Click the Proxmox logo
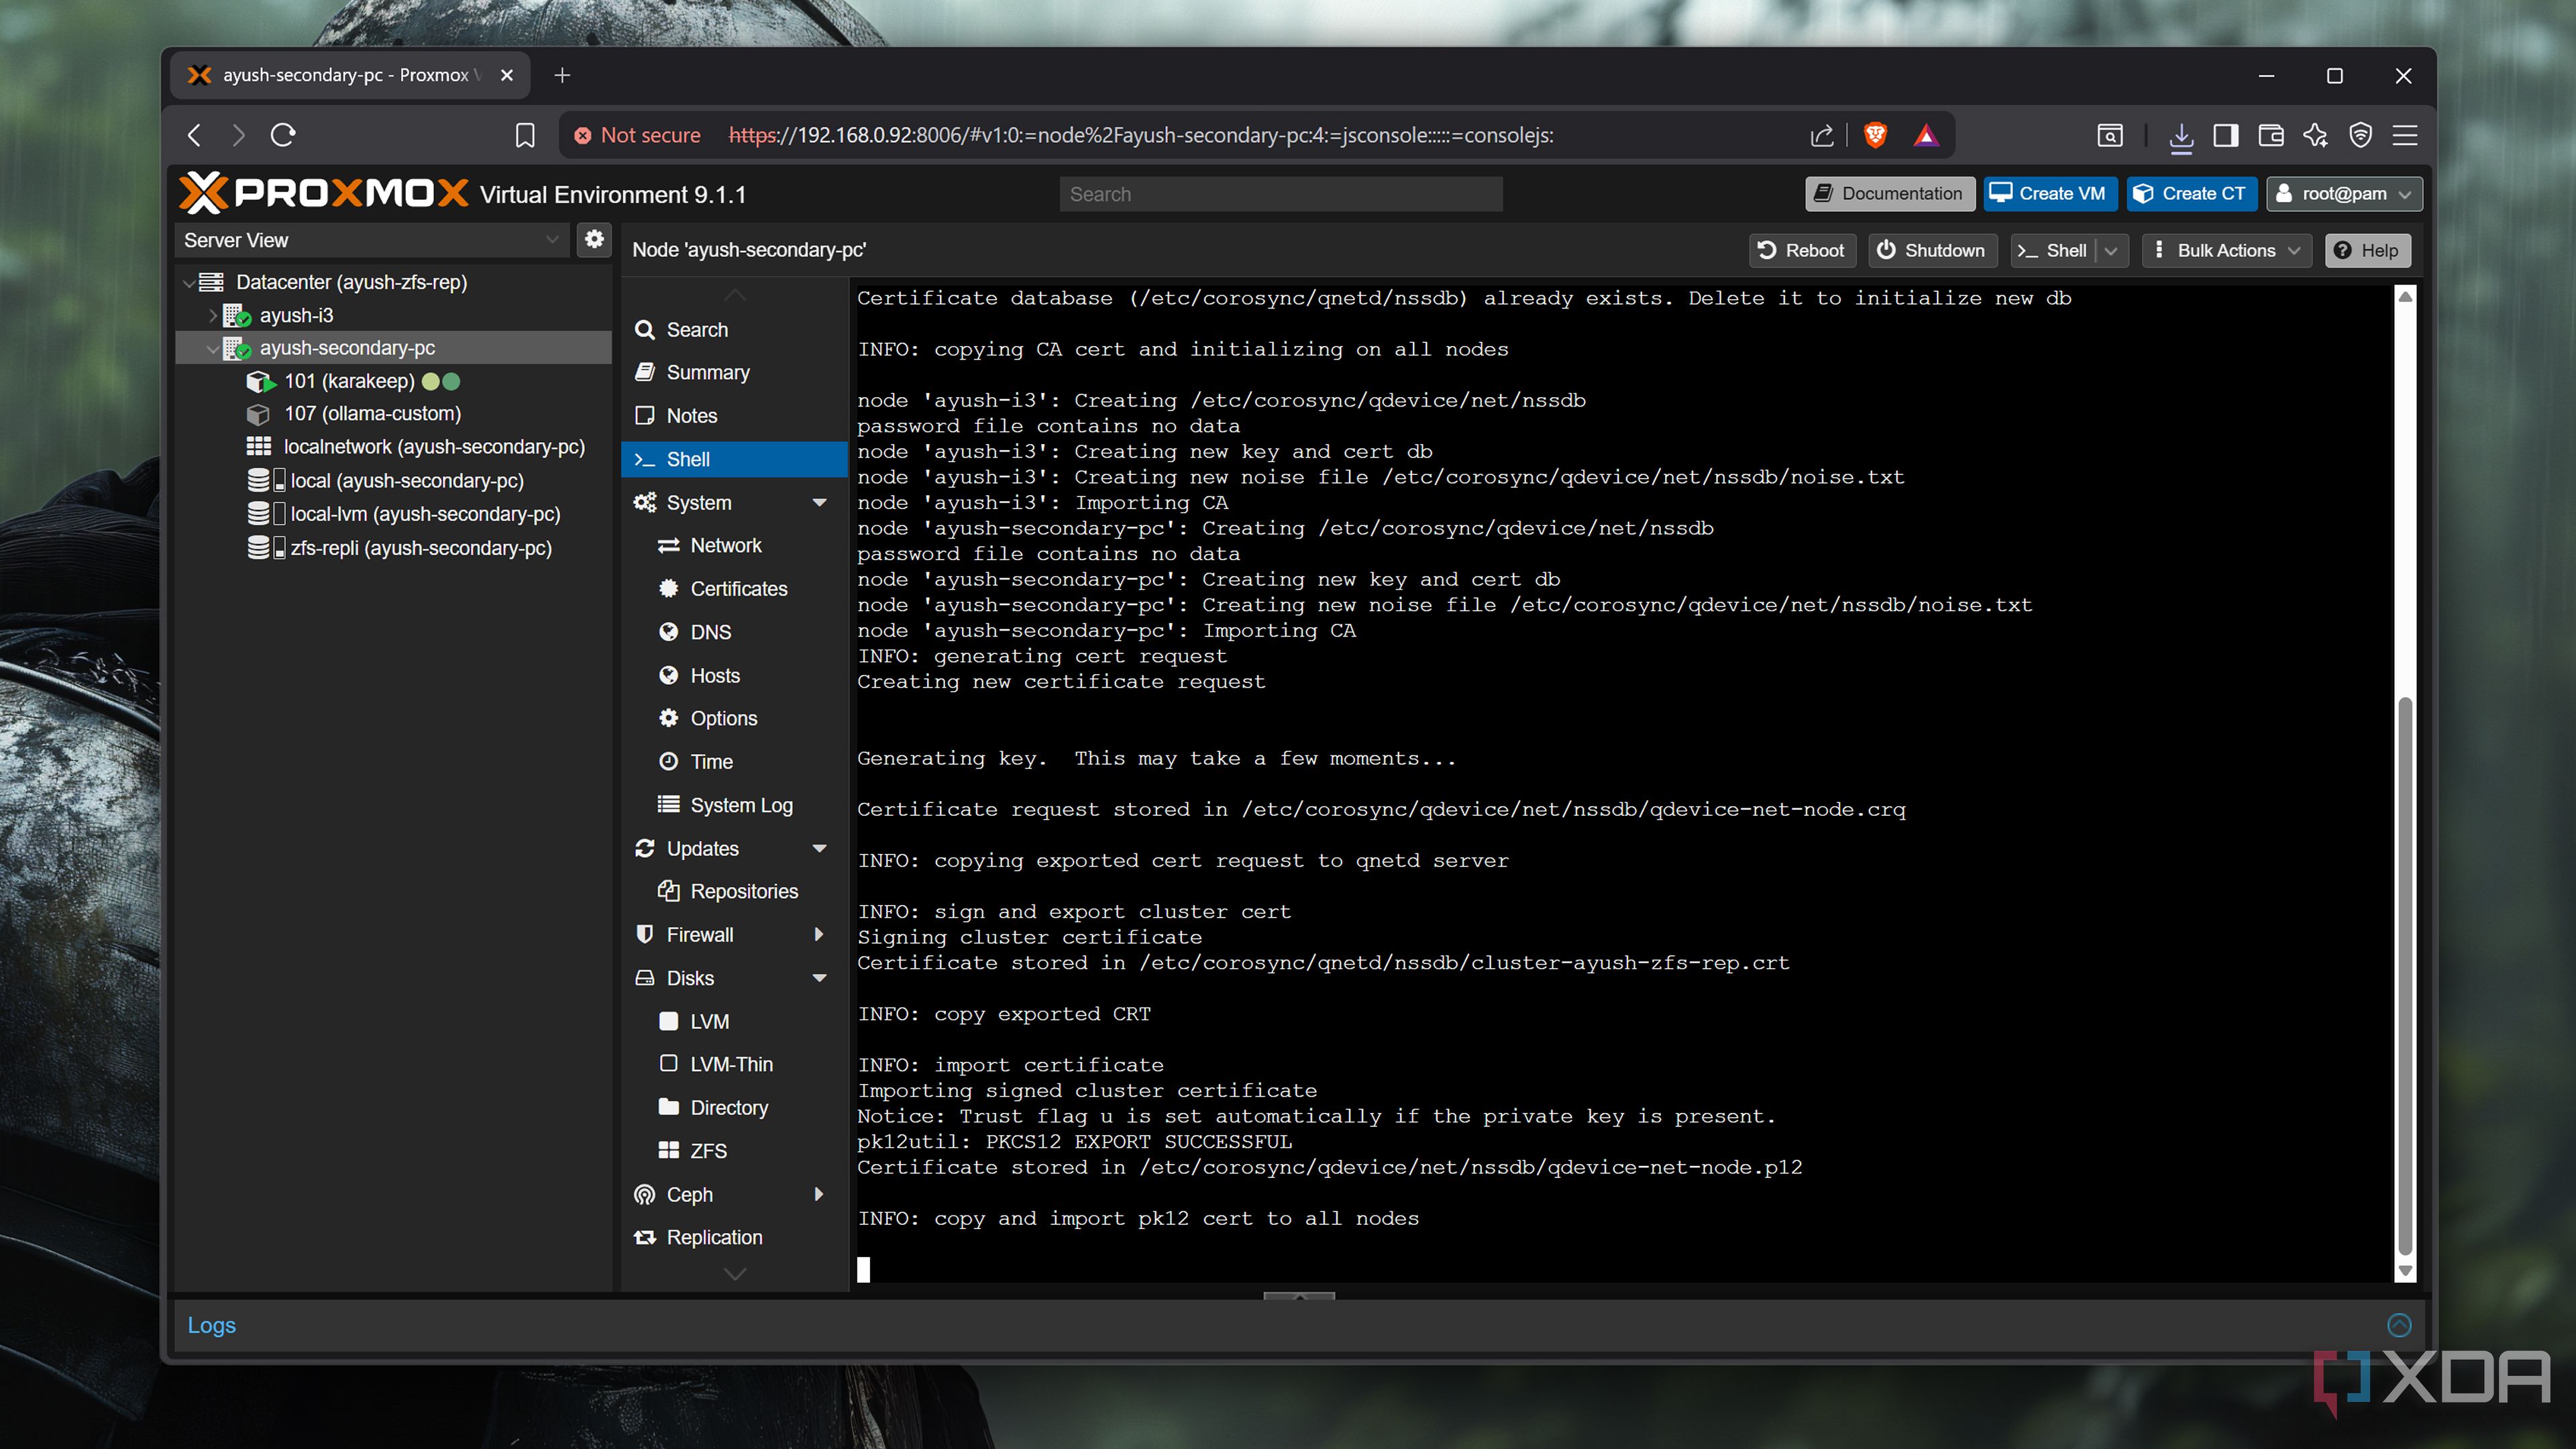The height and width of the screenshot is (1449, 2576). click(x=324, y=193)
